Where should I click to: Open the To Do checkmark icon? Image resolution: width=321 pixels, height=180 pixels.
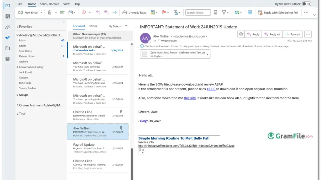(8, 37)
